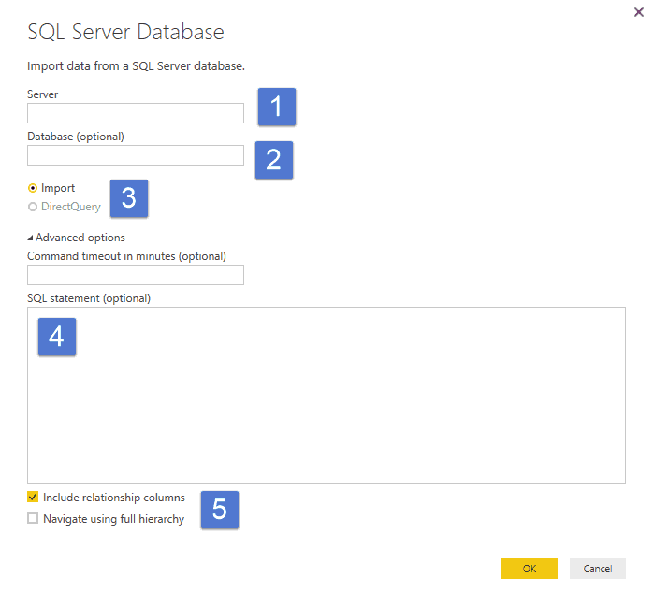The height and width of the screenshot is (606, 654).
Task: Select the DirectQuery radio button
Action: (33, 207)
